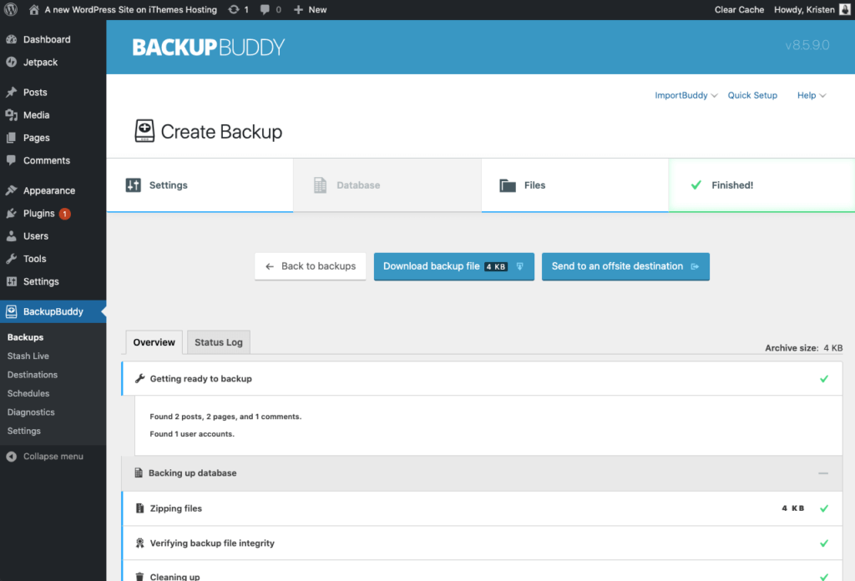Click the Jetpack sidebar icon
Viewport: 855px width, 581px height.
(12, 62)
